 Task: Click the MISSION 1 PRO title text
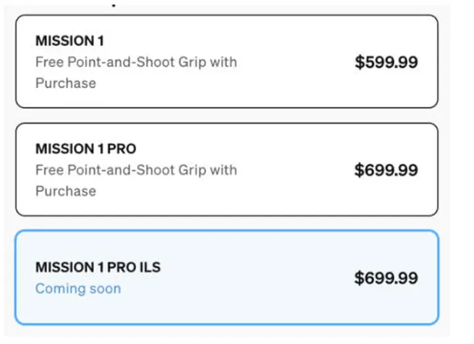(x=86, y=149)
